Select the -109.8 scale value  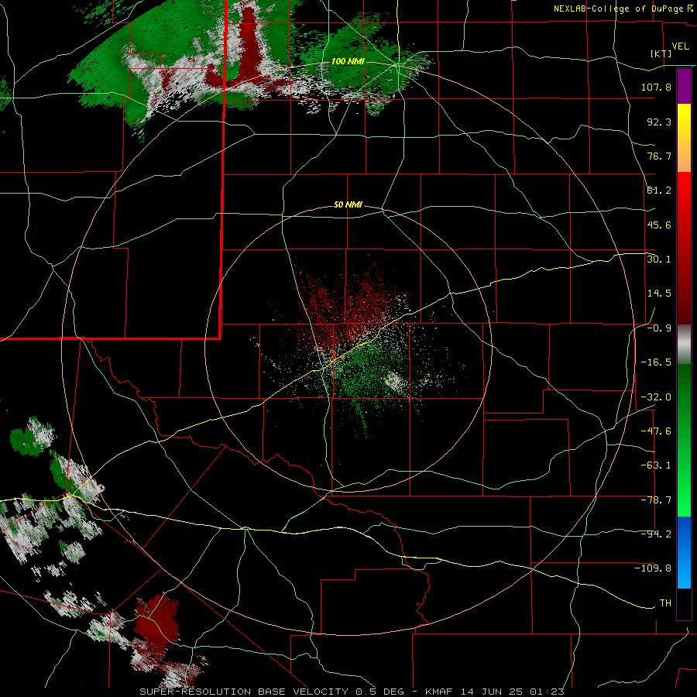[x=653, y=568]
